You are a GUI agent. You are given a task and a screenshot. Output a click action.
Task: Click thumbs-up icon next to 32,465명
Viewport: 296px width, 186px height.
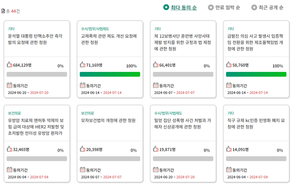pos(9,149)
